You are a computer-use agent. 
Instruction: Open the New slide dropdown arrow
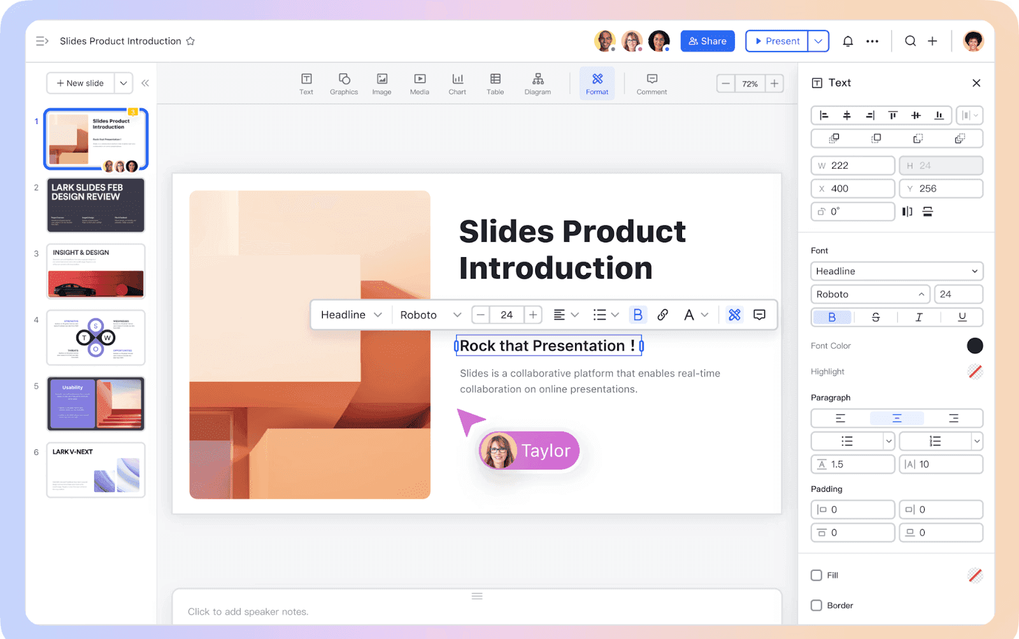[124, 83]
